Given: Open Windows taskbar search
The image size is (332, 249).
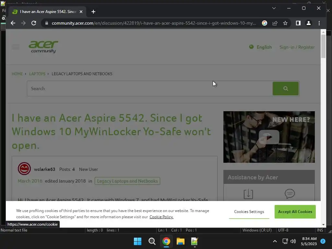Looking at the screenshot, I should 152,241.
